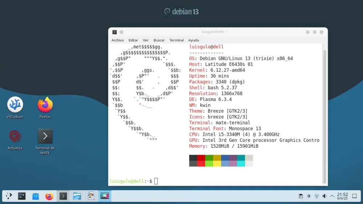Open the Archivo menu

point(118,40)
